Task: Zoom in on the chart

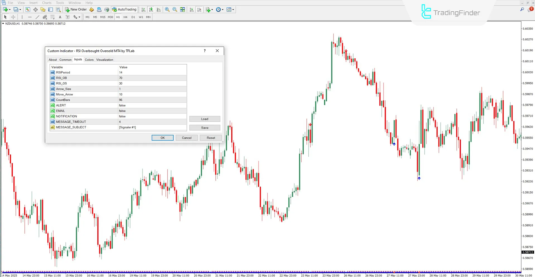Action: pyautogui.click(x=167, y=9)
